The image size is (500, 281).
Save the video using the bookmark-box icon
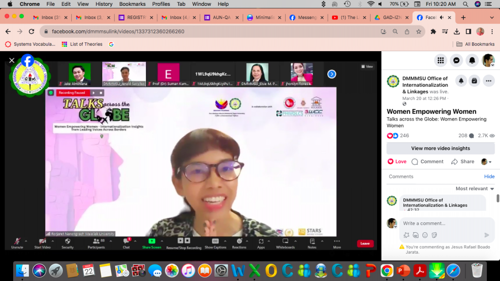[475, 81]
